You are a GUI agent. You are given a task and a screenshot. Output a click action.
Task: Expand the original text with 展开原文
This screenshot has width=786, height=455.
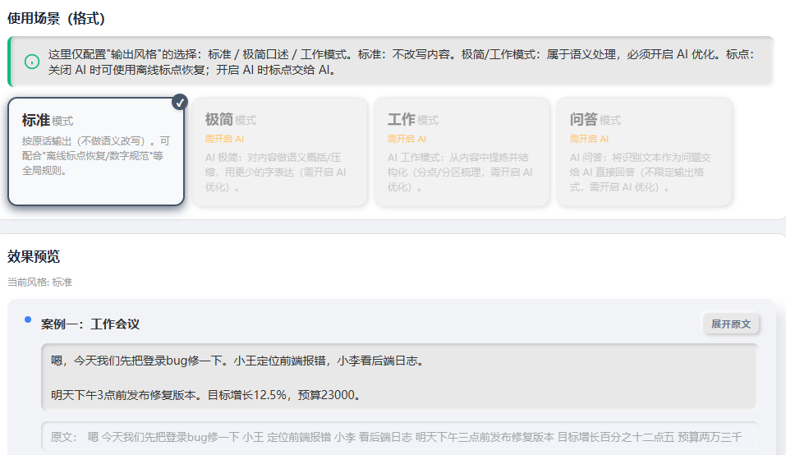coord(730,324)
